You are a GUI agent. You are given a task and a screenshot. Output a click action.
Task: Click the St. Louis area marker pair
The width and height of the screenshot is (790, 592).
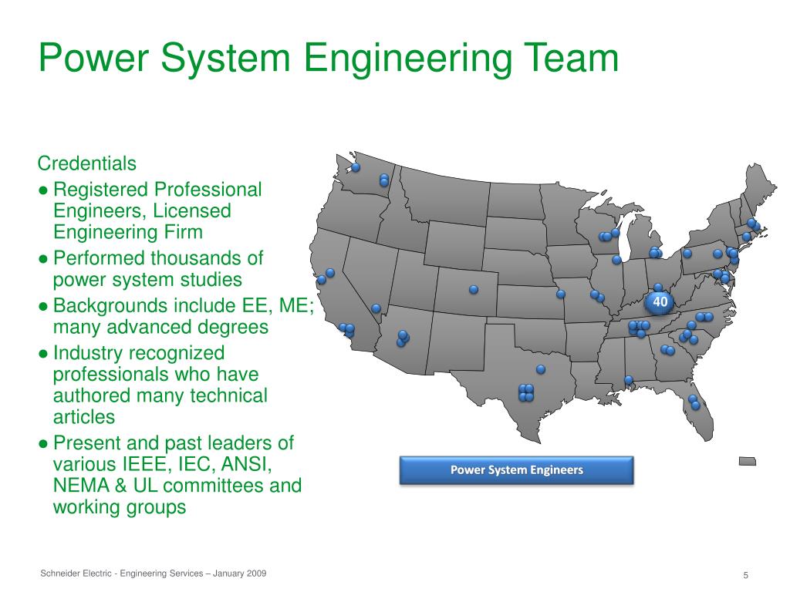pos(597,296)
